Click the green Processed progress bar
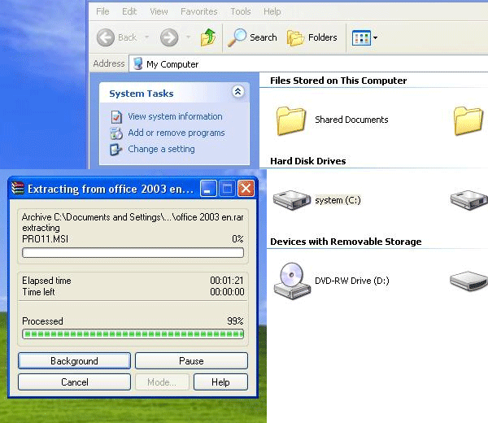Image resolution: width=488 pixels, height=423 pixels. pyautogui.click(x=133, y=334)
